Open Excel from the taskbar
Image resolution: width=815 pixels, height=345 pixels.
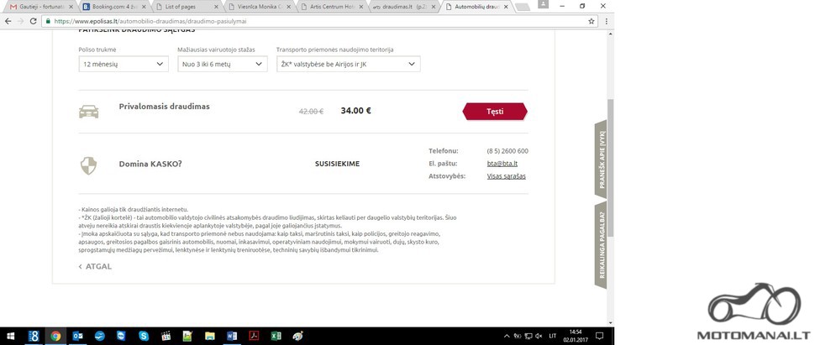[x=276, y=336]
